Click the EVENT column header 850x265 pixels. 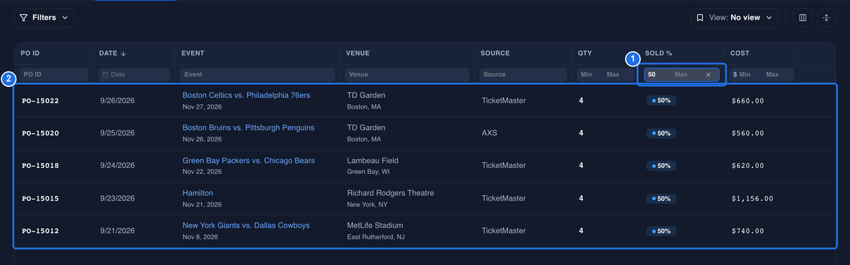193,53
